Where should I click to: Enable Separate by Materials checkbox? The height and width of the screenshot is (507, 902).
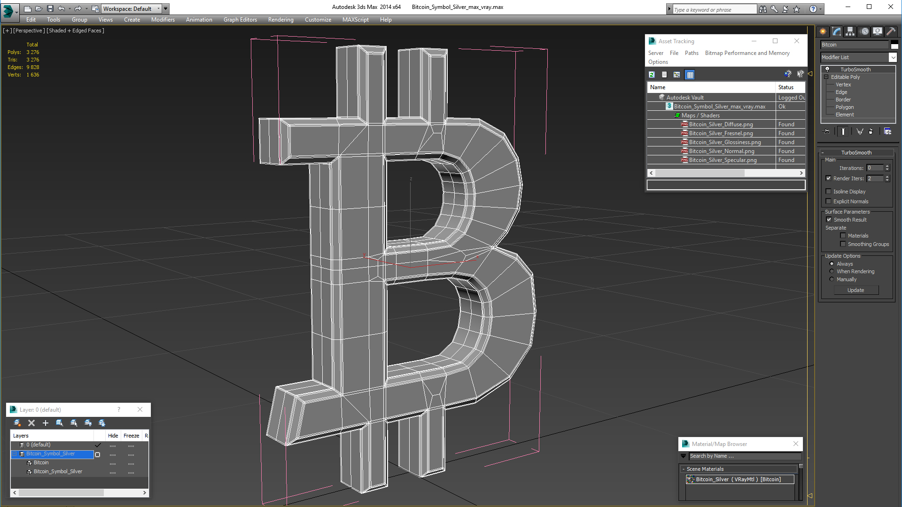click(x=843, y=236)
